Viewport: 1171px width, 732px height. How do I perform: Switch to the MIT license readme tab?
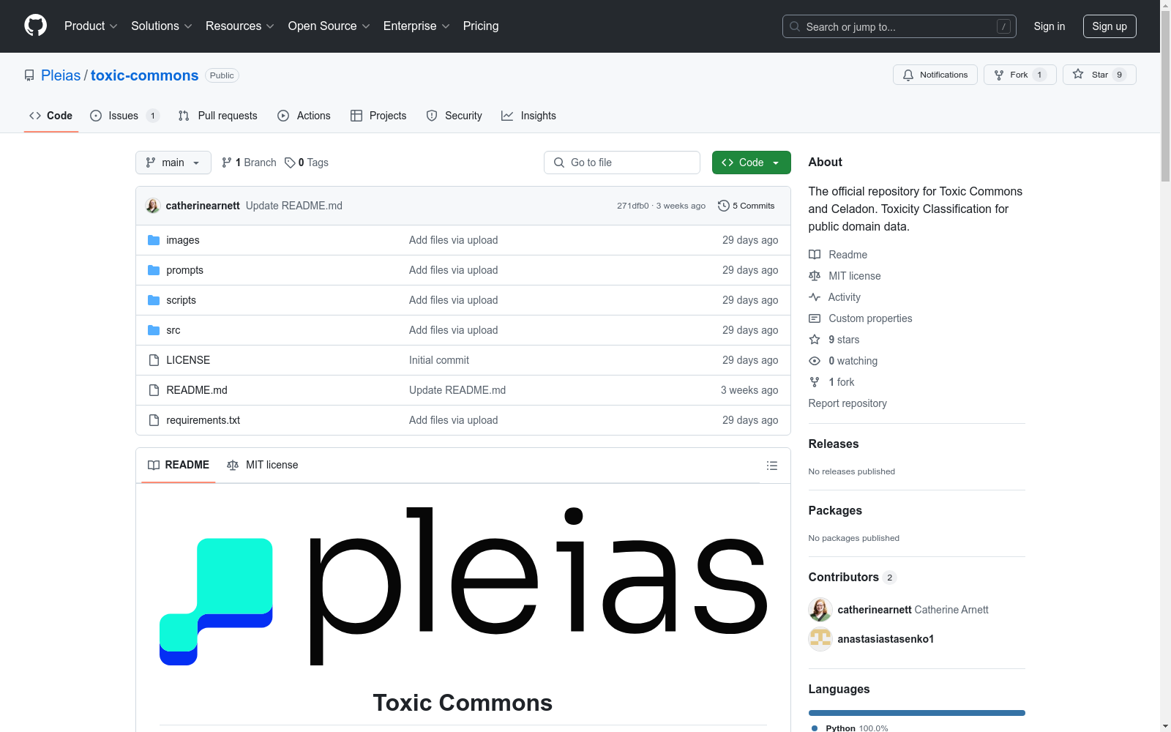coord(263,465)
